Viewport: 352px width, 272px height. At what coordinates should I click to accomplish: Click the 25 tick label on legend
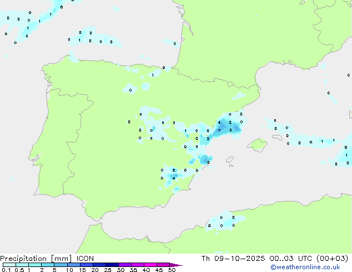tap(108, 270)
